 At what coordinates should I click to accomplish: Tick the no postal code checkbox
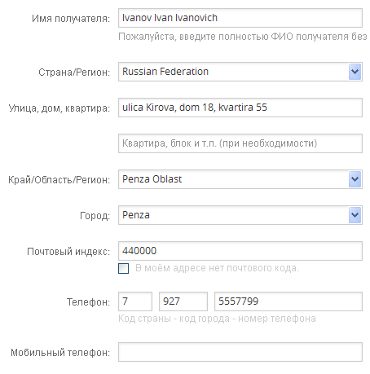click(124, 268)
